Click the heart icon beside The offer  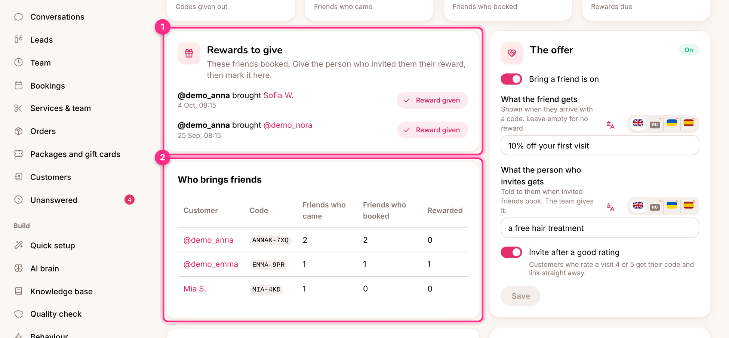512,53
